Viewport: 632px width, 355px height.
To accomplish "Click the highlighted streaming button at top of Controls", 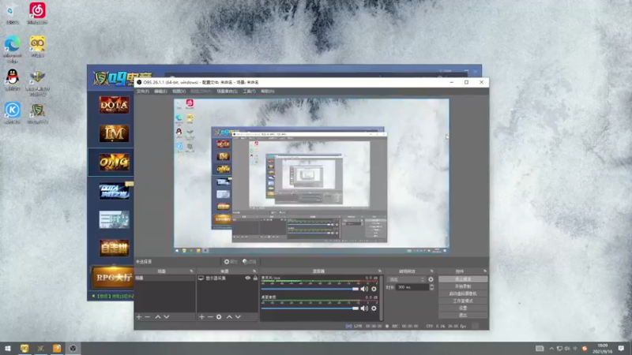I will pos(463,279).
